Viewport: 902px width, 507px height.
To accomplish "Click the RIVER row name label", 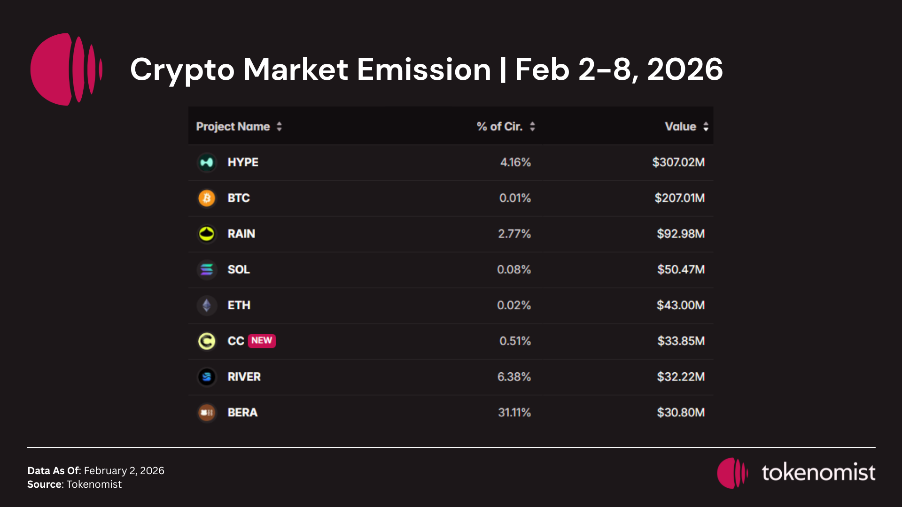I will pyautogui.click(x=244, y=376).
